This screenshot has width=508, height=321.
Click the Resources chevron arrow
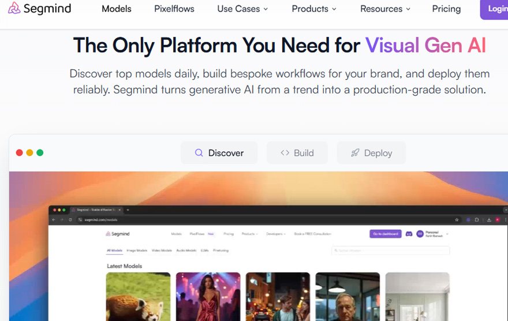pyautogui.click(x=408, y=9)
